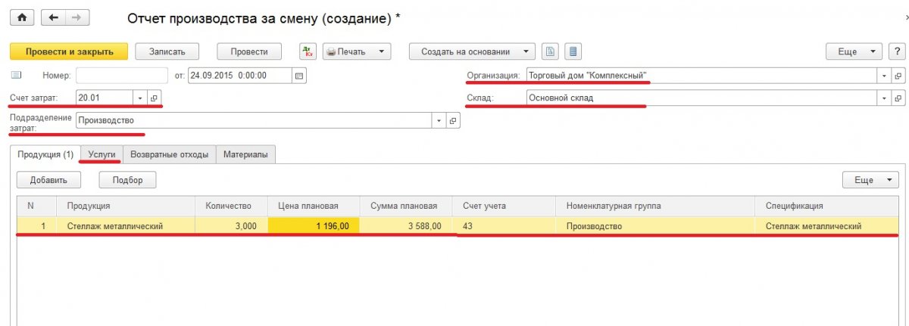
Task: Click the list structure icon in toolbar
Action: point(573,51)
